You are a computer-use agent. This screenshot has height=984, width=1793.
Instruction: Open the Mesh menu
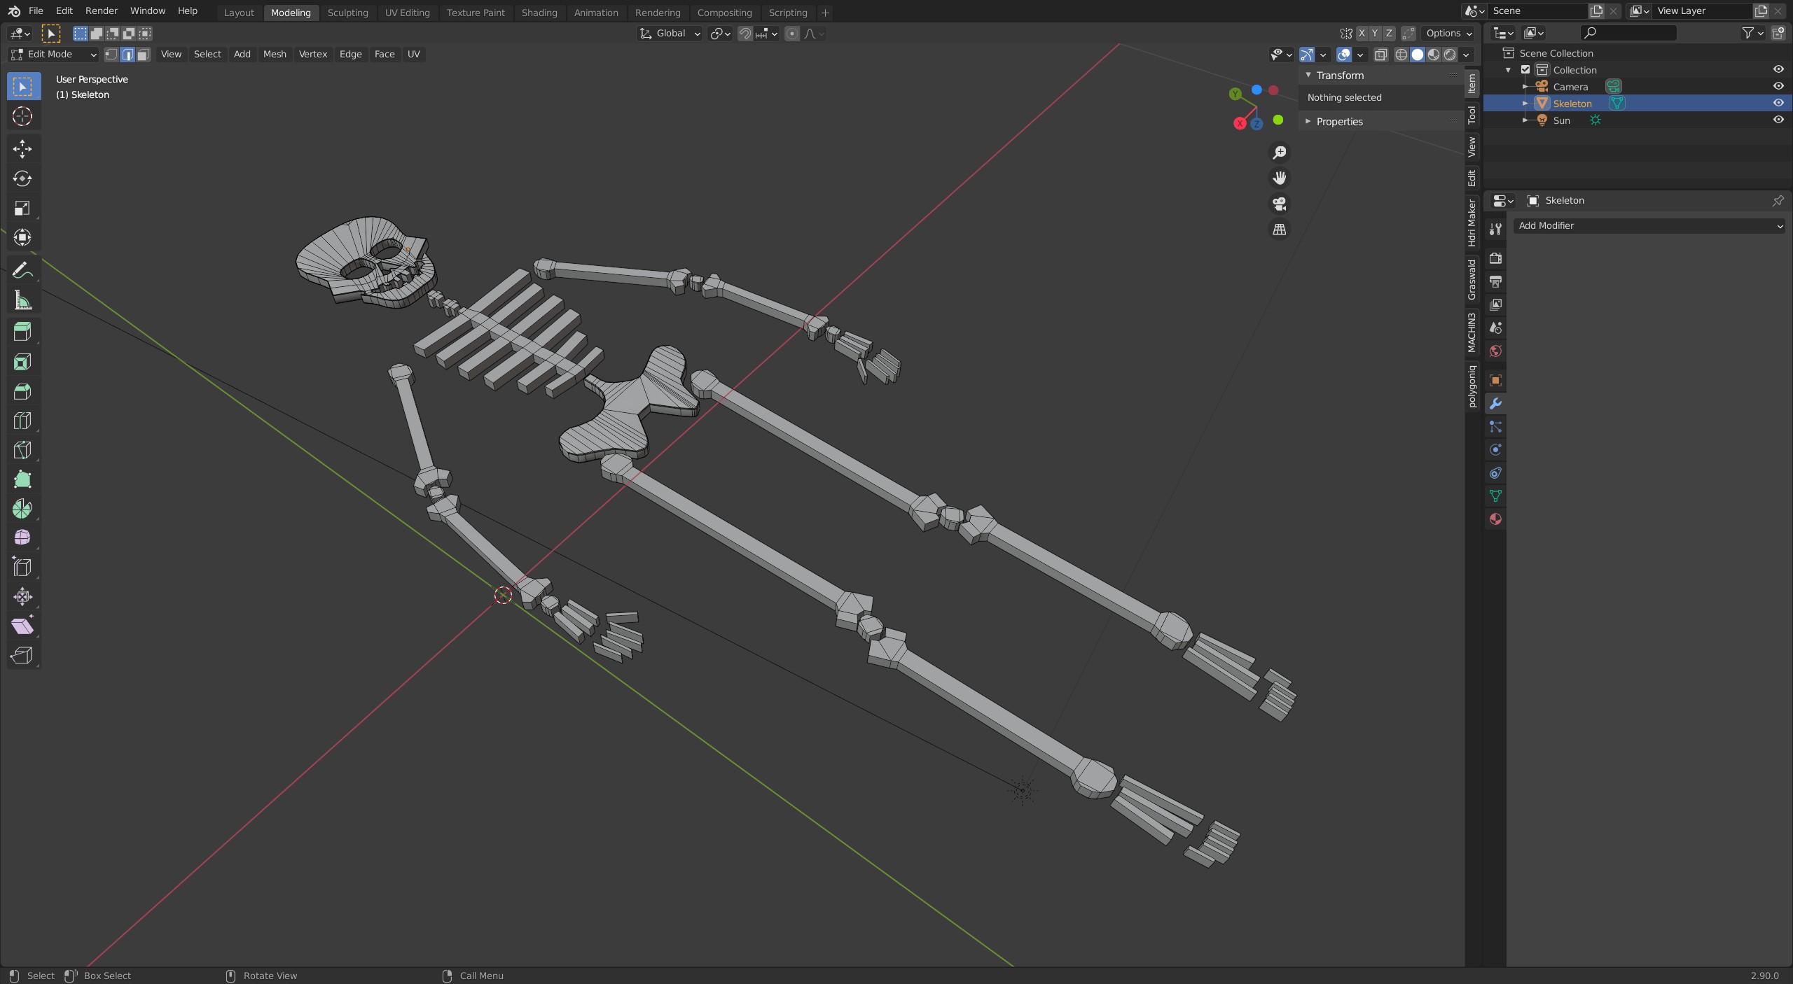click(275, 55)
